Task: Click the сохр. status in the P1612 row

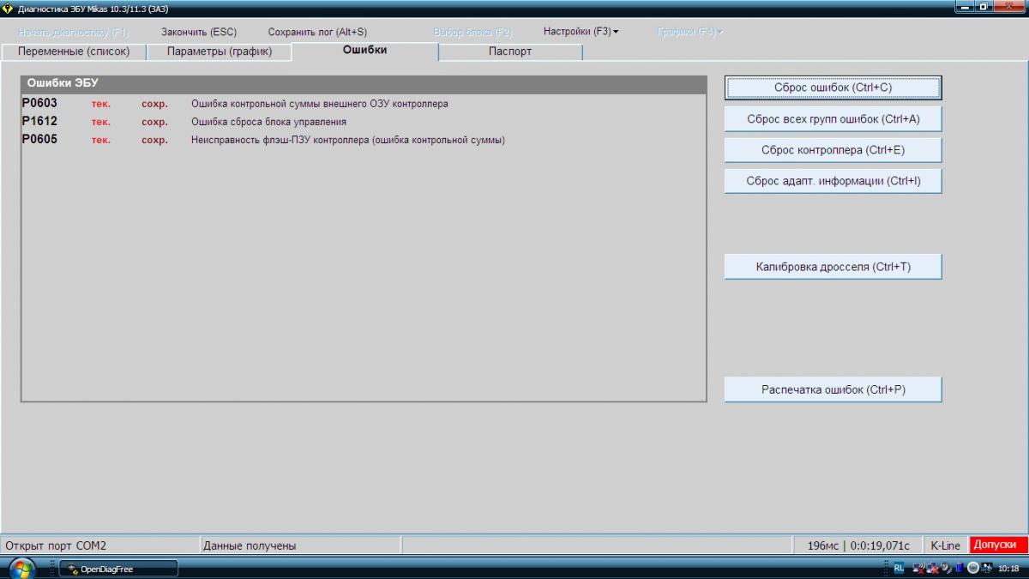Action: click(154, 122)
